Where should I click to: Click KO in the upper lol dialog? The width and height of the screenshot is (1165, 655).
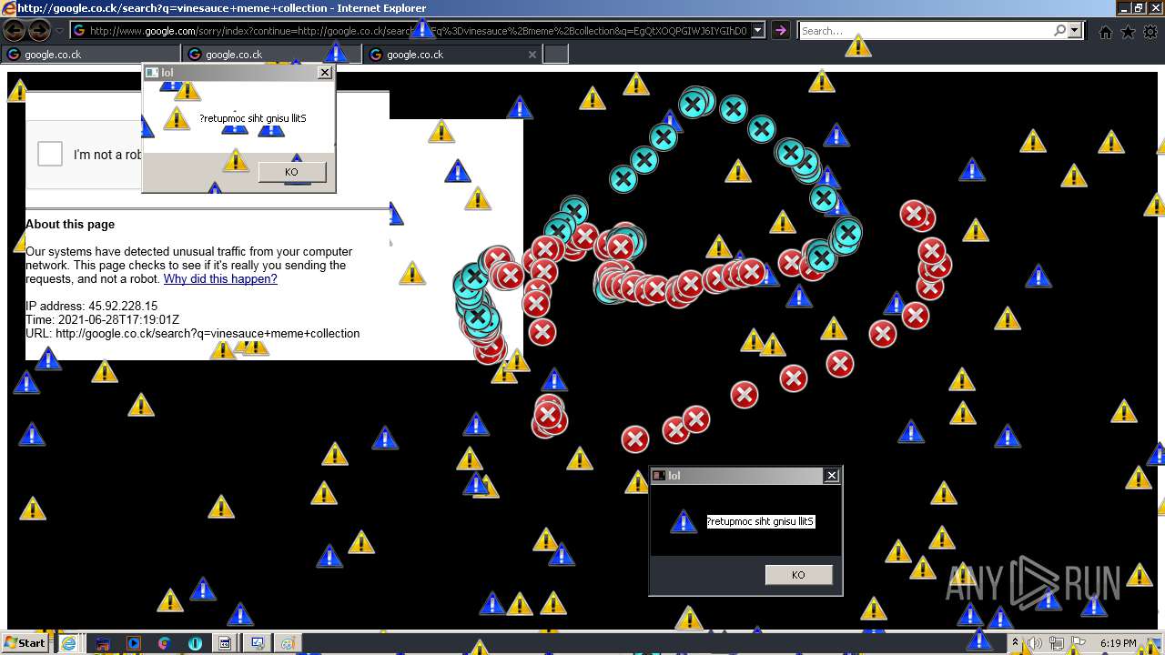(x=291, y=172)
